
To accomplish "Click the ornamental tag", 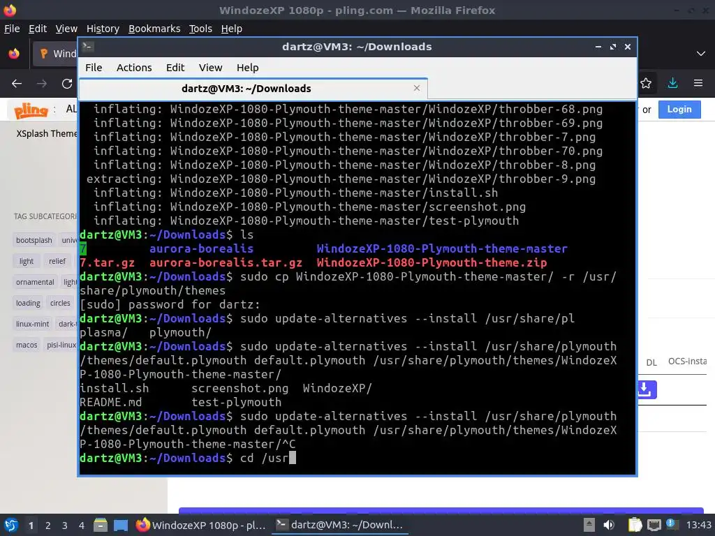I will (x=35, y=282).
